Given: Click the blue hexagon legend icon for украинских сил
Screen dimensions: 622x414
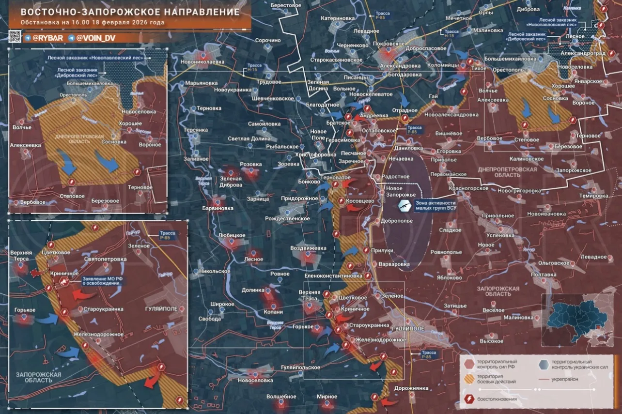Looking at the screenshot, I should coord(544,364).
